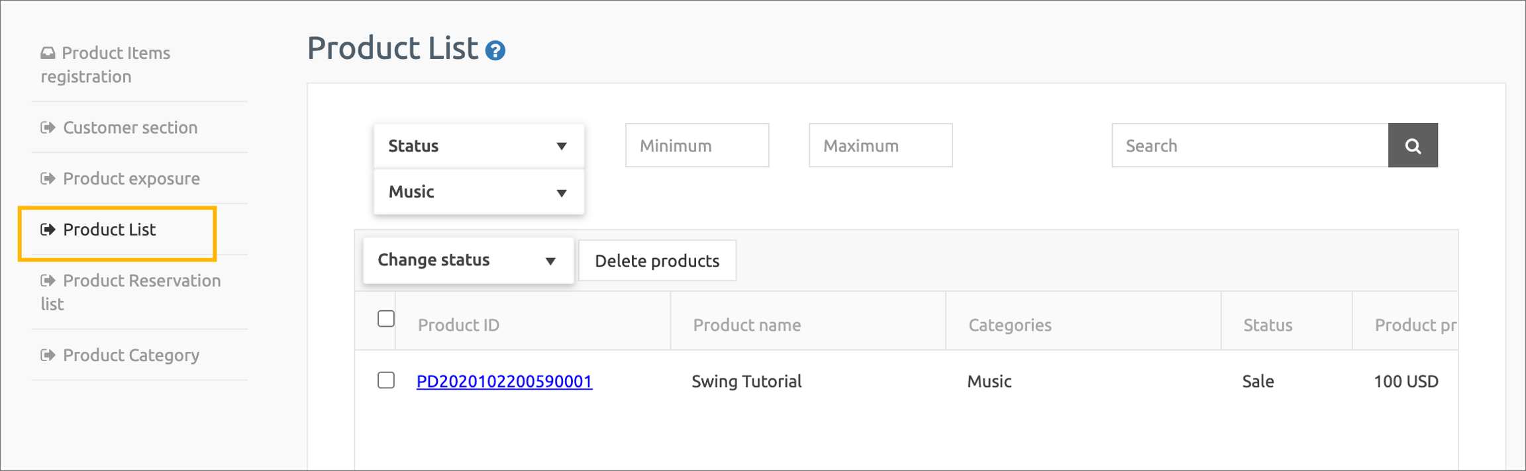The width and height of the screenshot is (1526, 471).
Task: Click the help question mark icon
Action: 495,51
